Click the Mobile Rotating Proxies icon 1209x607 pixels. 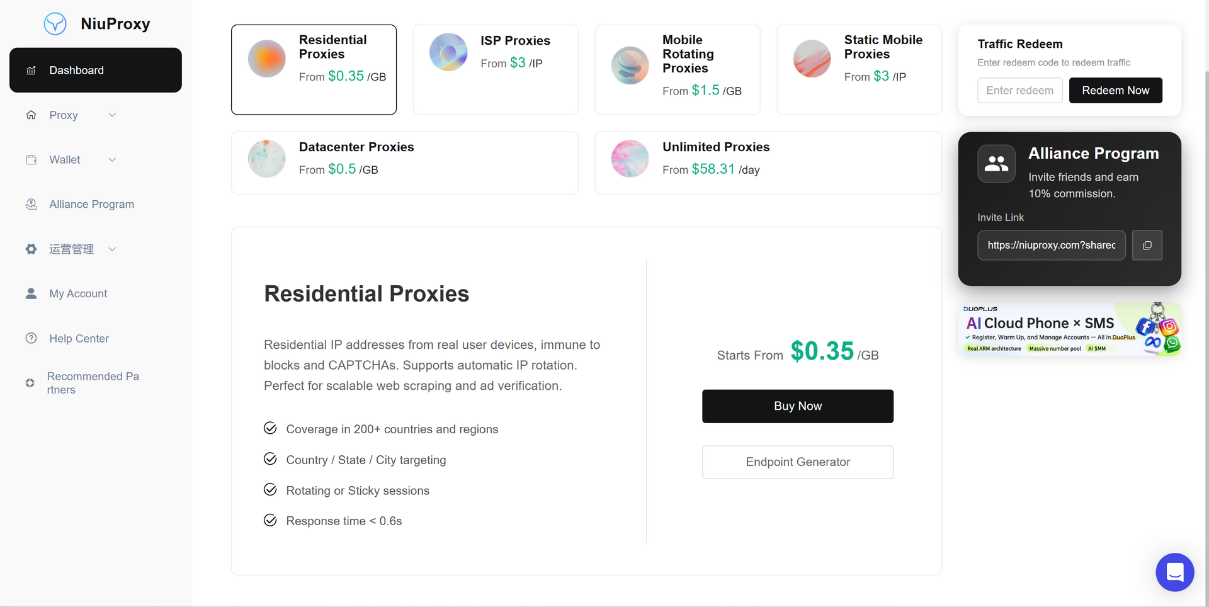(x=630, y=65)
